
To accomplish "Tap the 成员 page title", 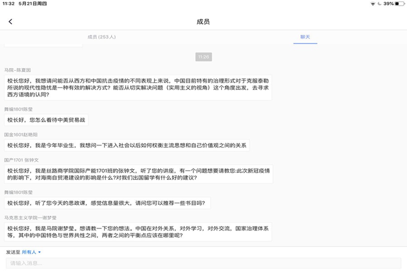I will point(203,22).
